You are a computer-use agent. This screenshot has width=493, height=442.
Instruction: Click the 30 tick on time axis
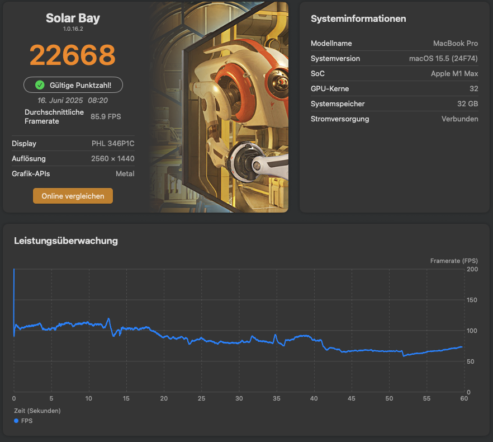(x=239, y=398)
